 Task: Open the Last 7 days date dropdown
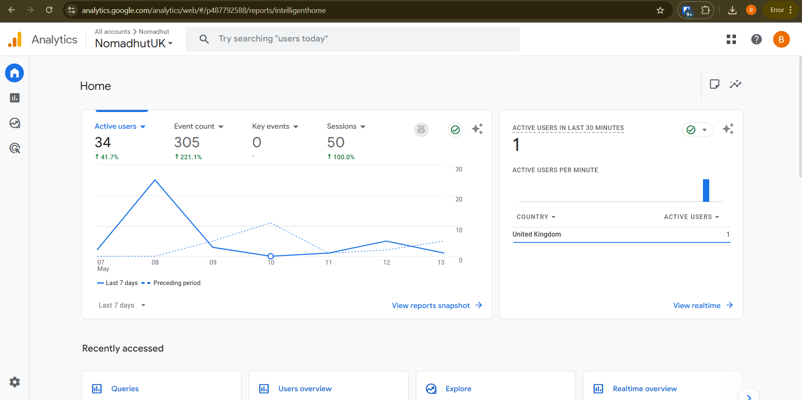point(122,305)
